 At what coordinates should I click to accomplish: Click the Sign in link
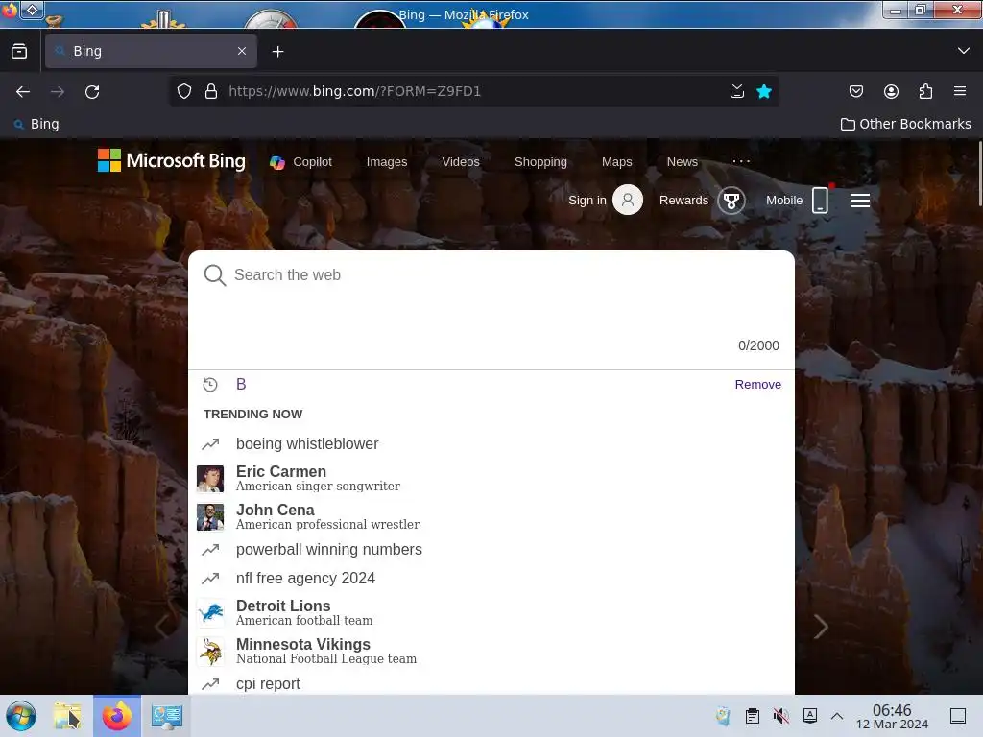pos(587,201)
